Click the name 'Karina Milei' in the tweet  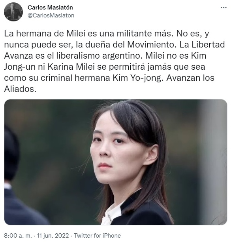[71, 67]
